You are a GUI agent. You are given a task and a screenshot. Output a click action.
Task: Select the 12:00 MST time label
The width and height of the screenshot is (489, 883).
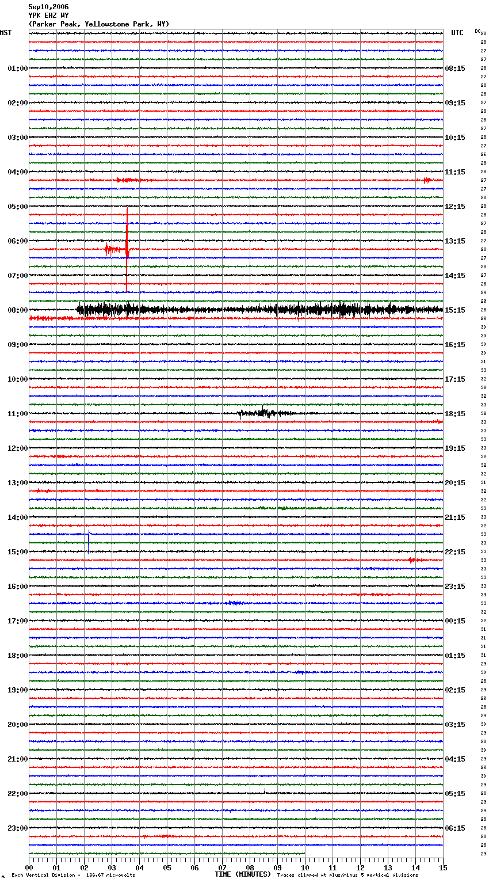pos(17,448)
